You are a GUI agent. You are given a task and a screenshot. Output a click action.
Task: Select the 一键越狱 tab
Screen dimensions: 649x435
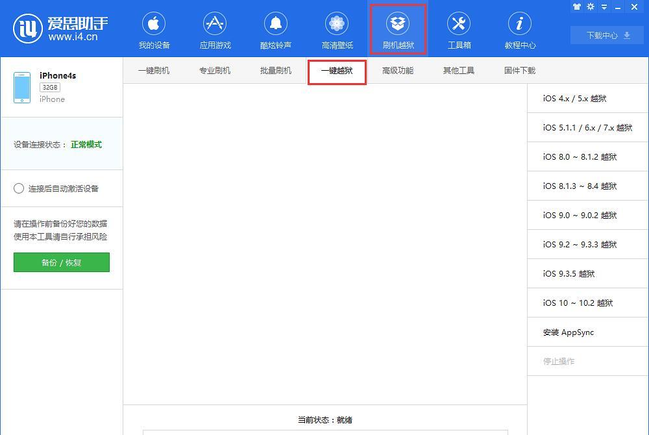[x=337, y=72]
